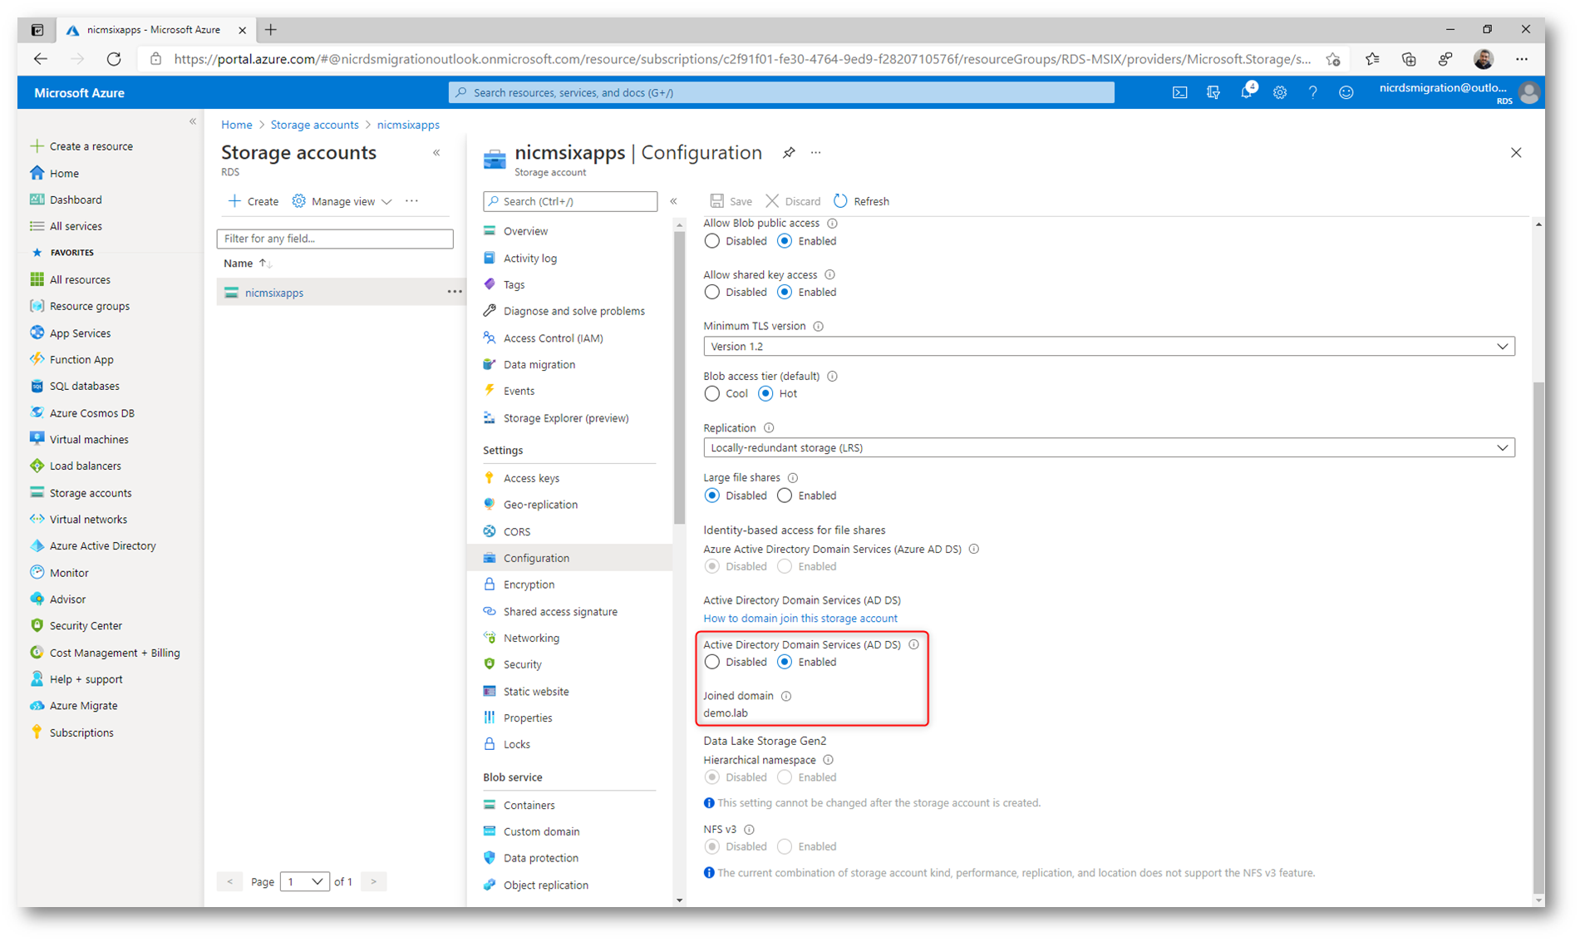The height and width of the screenshot is (942, 1580).
Task: Open account avatar in Azure header
Action: pos(1529,92)
